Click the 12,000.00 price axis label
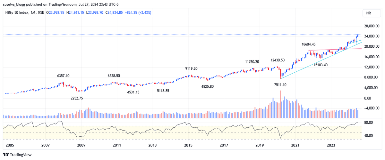Image resolution: width=385 pixels, height=160 pixels. 371,67
